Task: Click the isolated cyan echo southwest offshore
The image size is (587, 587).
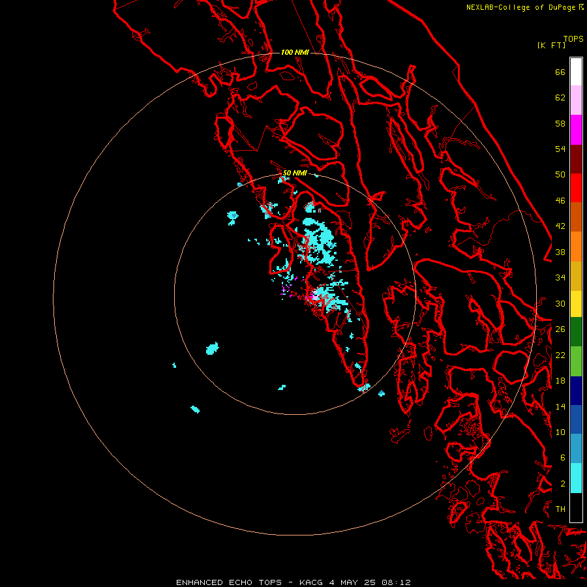Action: tap(212, 348)
